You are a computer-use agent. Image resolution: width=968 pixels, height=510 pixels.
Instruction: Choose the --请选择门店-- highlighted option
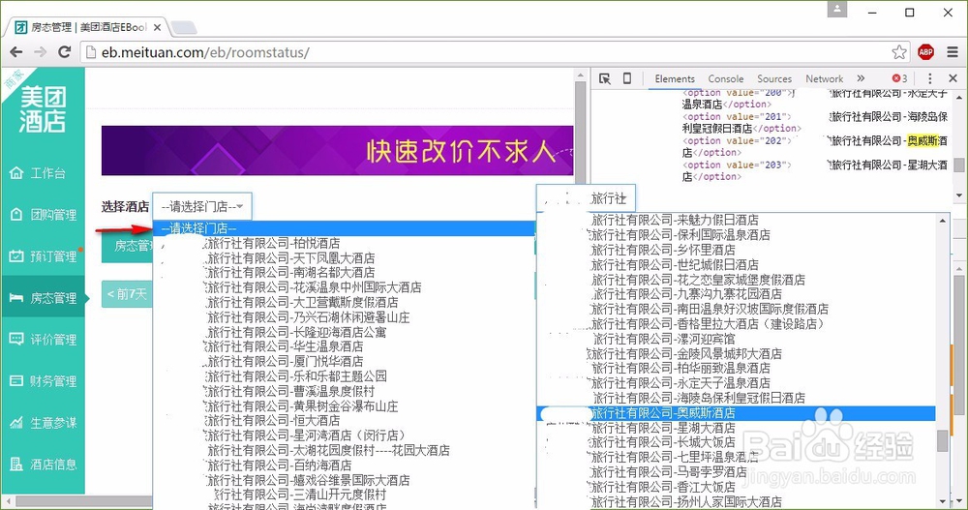(344, 228)
